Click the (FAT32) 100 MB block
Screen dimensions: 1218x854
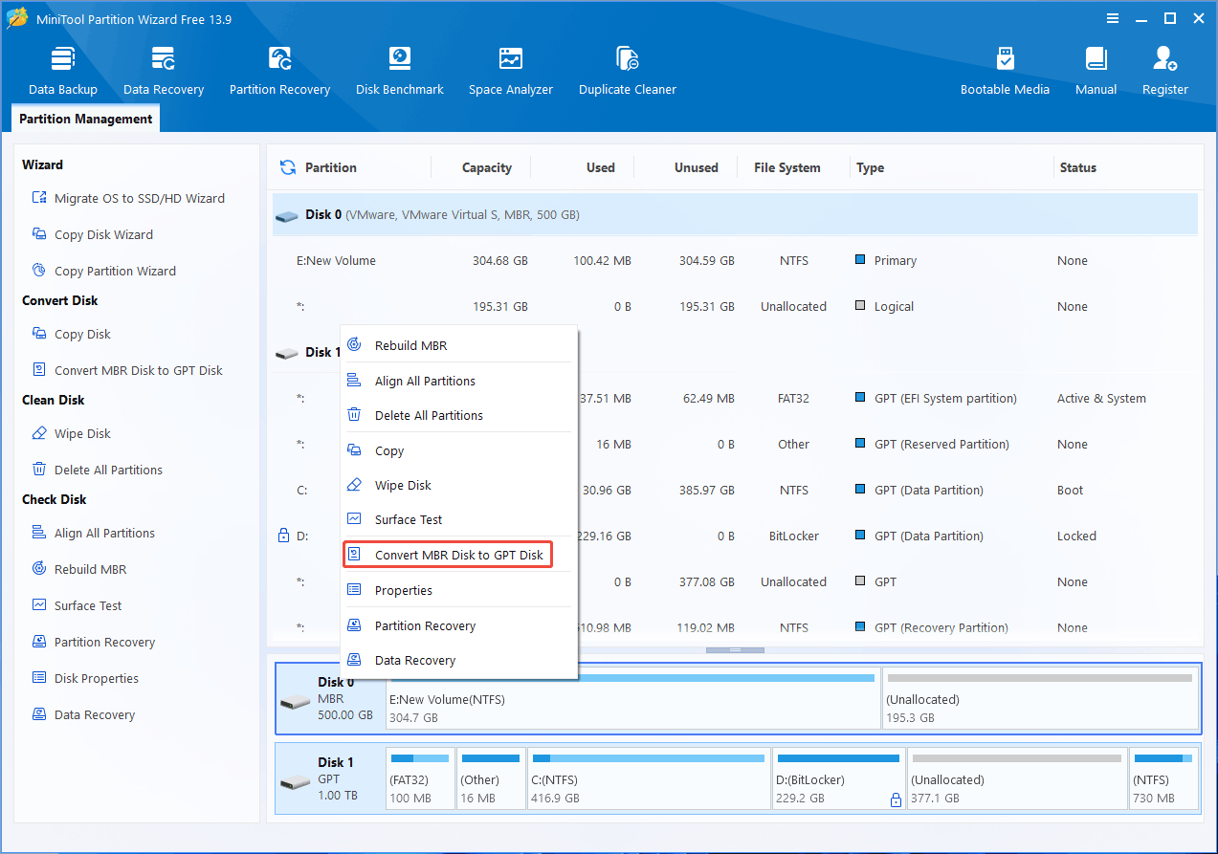coord(420,780)
